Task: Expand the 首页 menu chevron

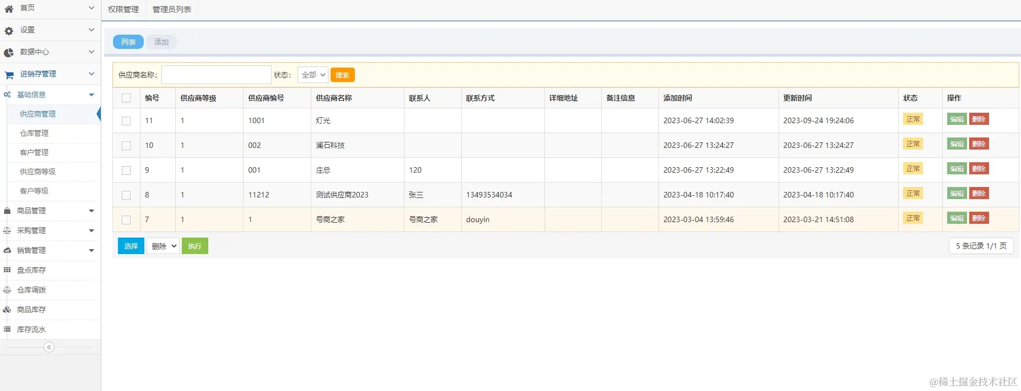Action: pyautogui.click(x=91, y=8)
